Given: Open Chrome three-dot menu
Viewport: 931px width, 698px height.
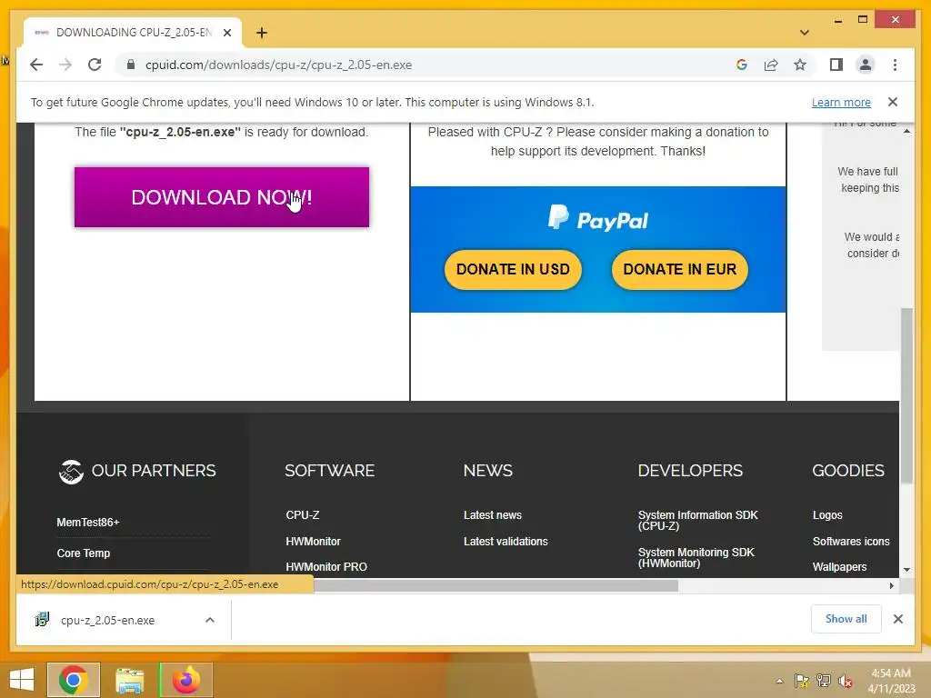Looking at the screenshot, I should [x=895, y=65].
